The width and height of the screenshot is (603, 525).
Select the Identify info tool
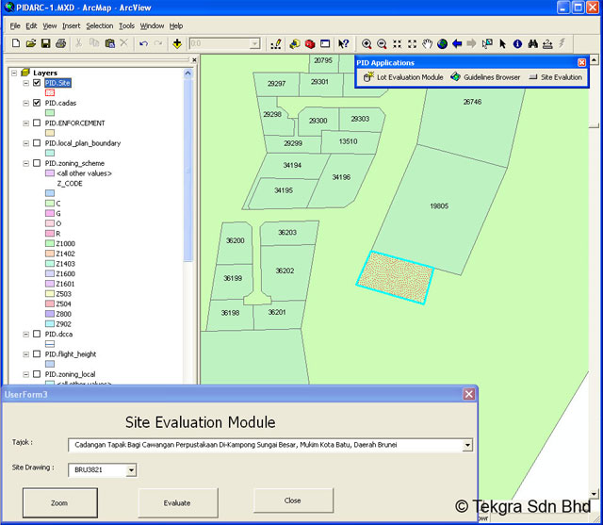(x=517, y=43)
